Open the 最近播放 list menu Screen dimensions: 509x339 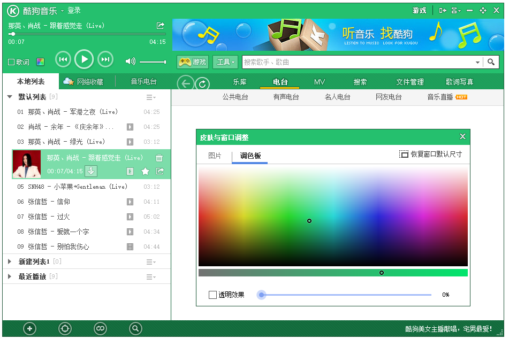point(150,277)
